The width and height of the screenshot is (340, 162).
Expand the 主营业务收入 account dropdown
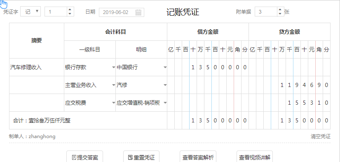click(x=113, y=85)
